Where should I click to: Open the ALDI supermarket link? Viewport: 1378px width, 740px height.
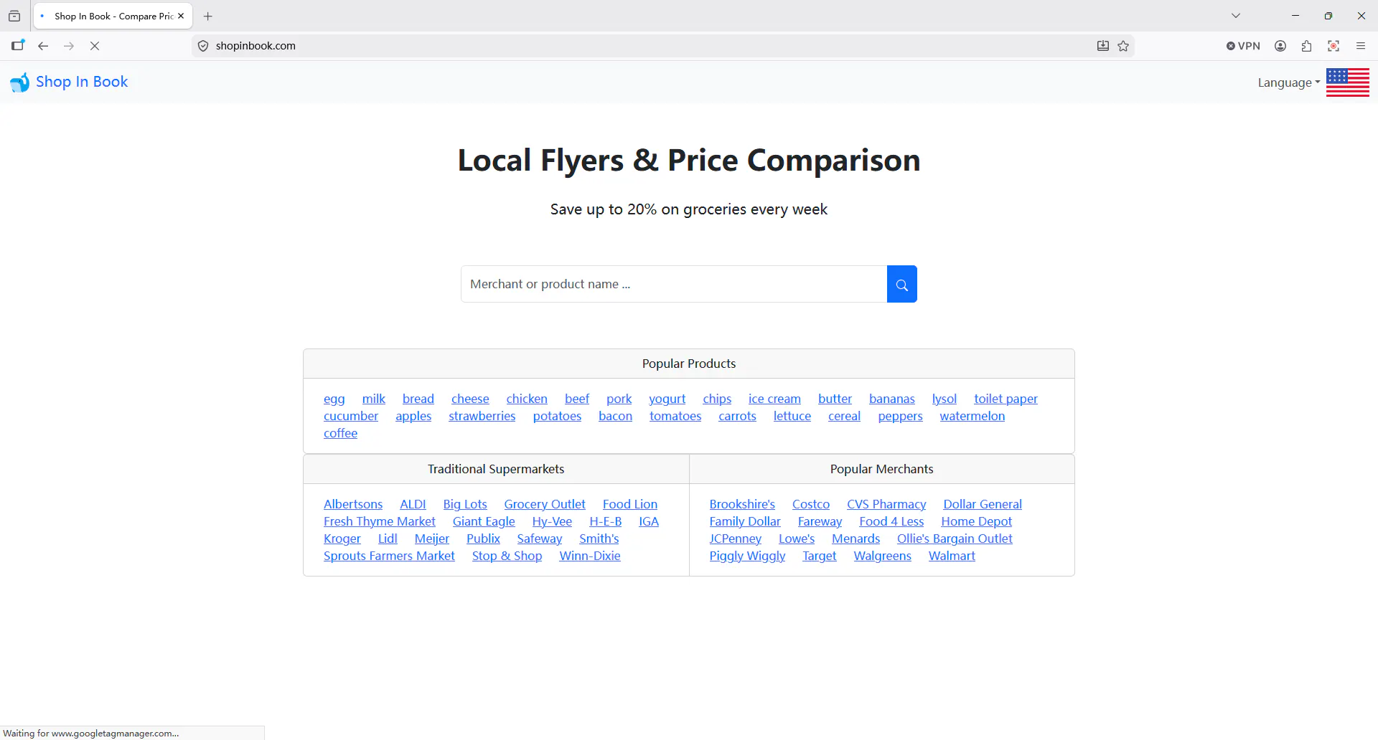point(413,504)
